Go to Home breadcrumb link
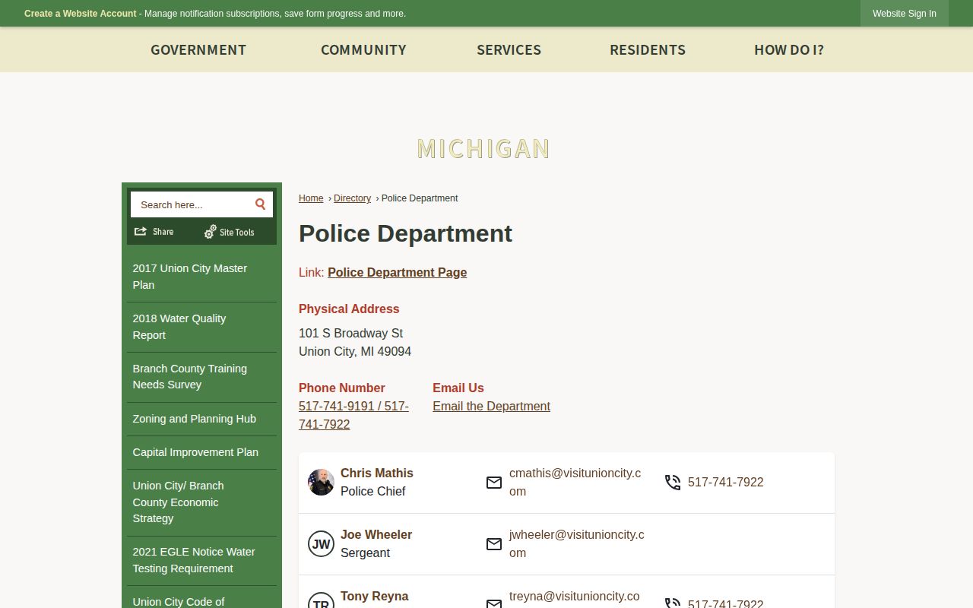This screenshot has height=608, width=973. point(311,198)
